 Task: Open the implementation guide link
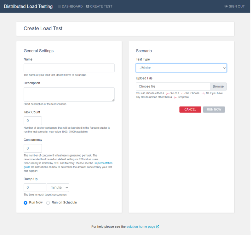104,163
